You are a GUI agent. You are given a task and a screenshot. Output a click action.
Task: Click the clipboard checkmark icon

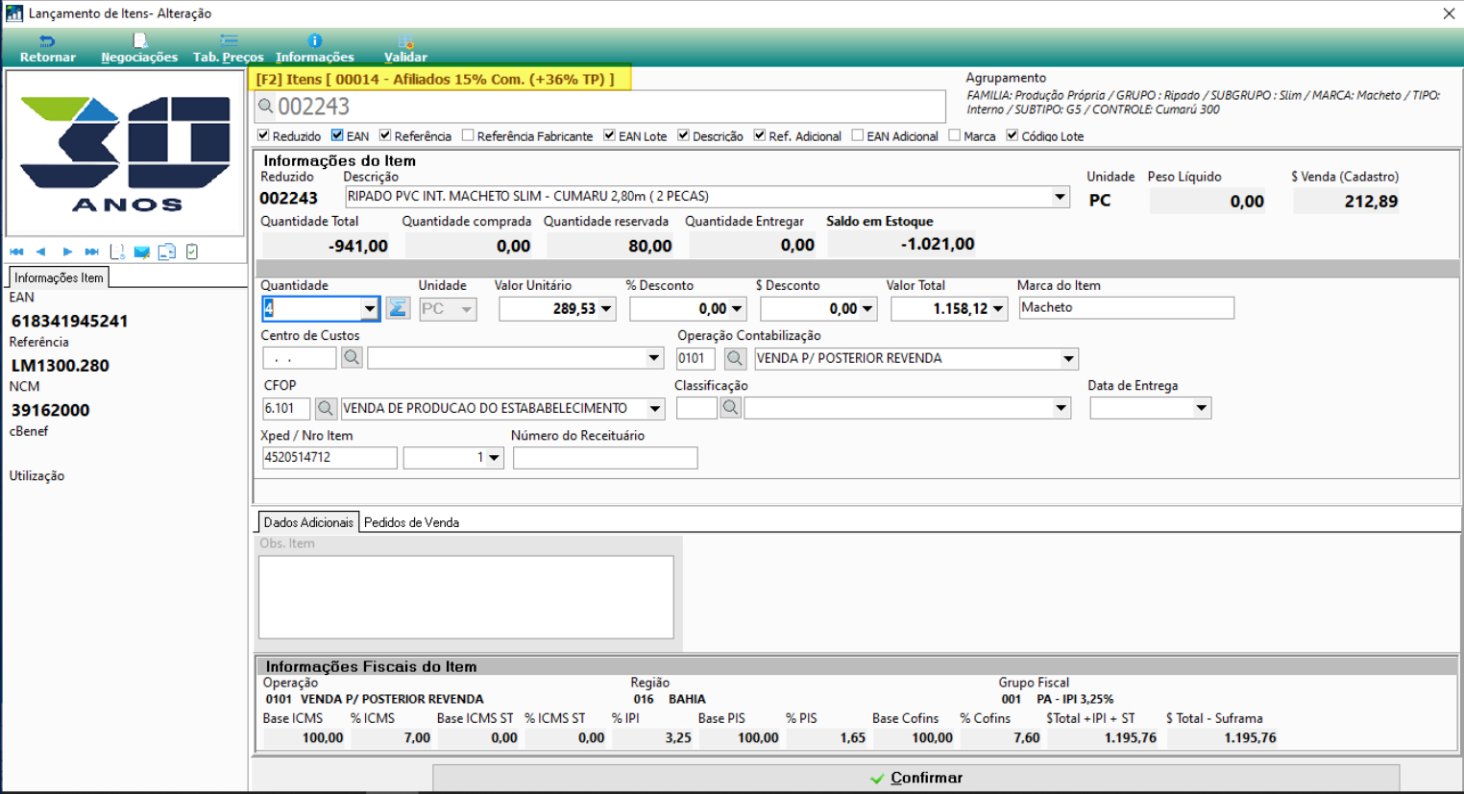click(192, 252)
